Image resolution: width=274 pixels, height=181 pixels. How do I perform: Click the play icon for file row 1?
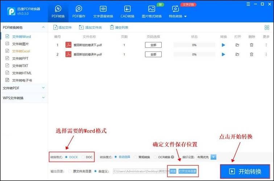[x=223, y=45]
